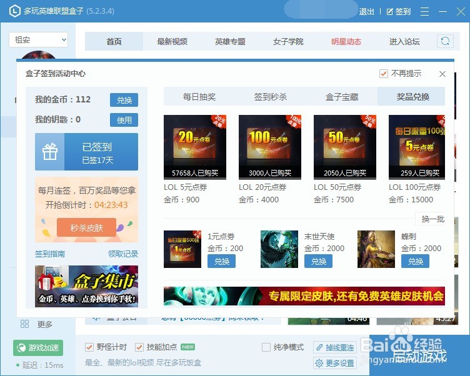Open the 祖安 server dropdown
470x376 pixels.
38,39
